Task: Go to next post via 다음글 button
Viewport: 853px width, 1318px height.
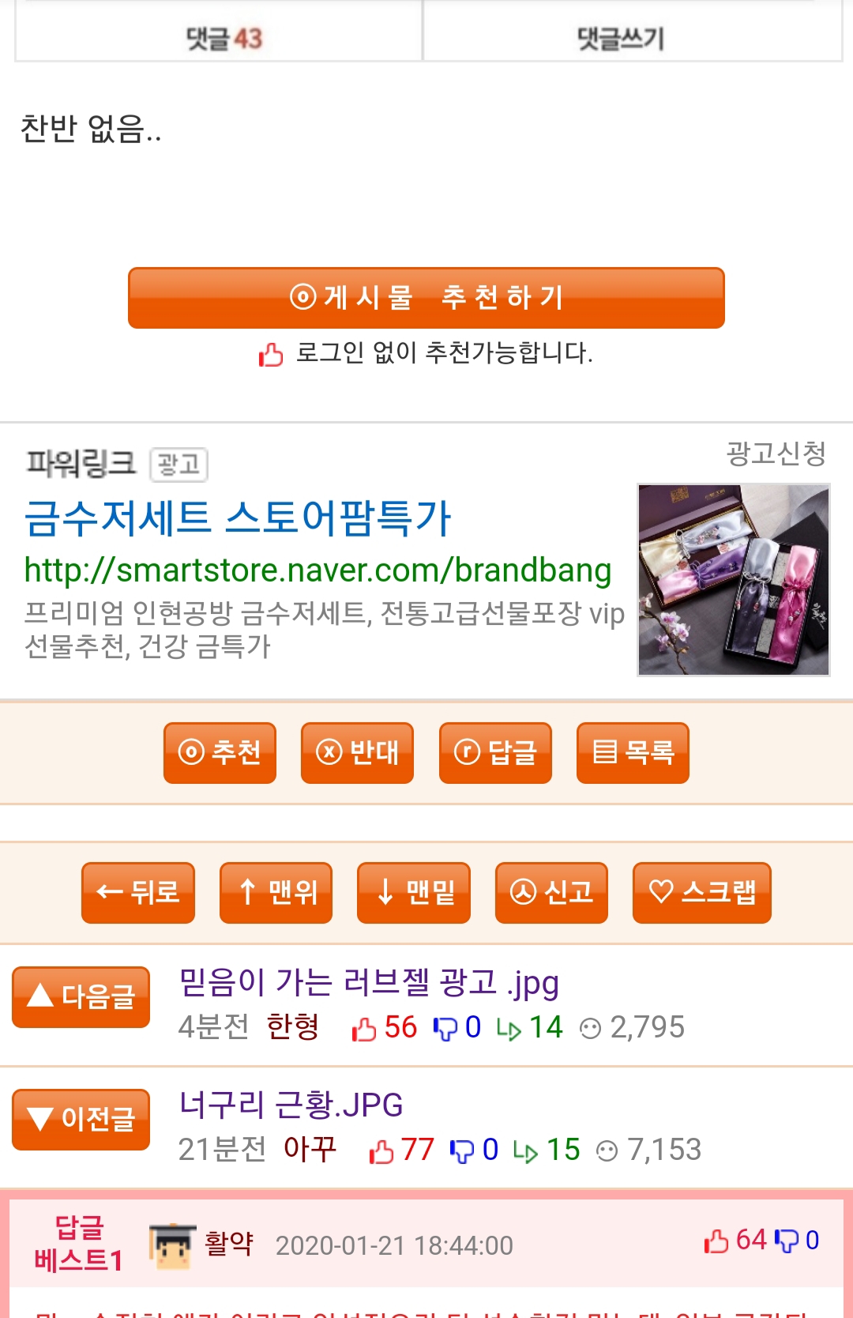Action: (x=81, y=996)
